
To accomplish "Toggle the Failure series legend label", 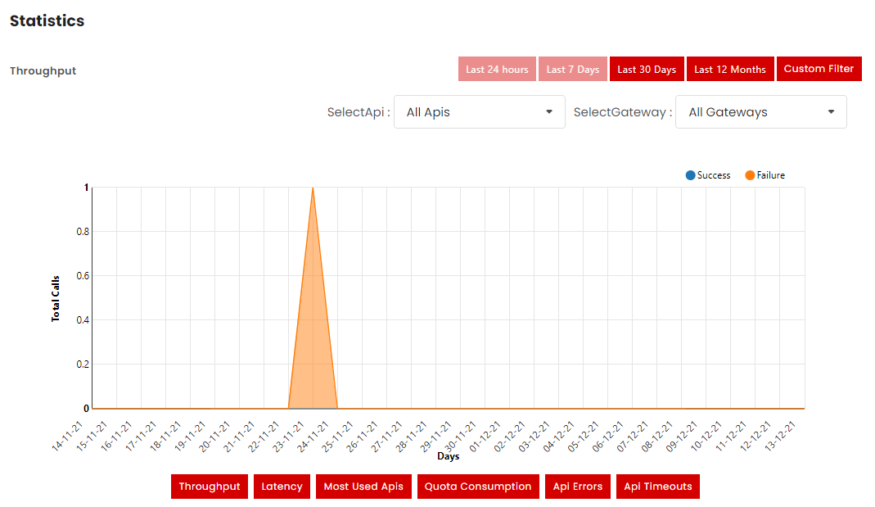I will point(770,175).
